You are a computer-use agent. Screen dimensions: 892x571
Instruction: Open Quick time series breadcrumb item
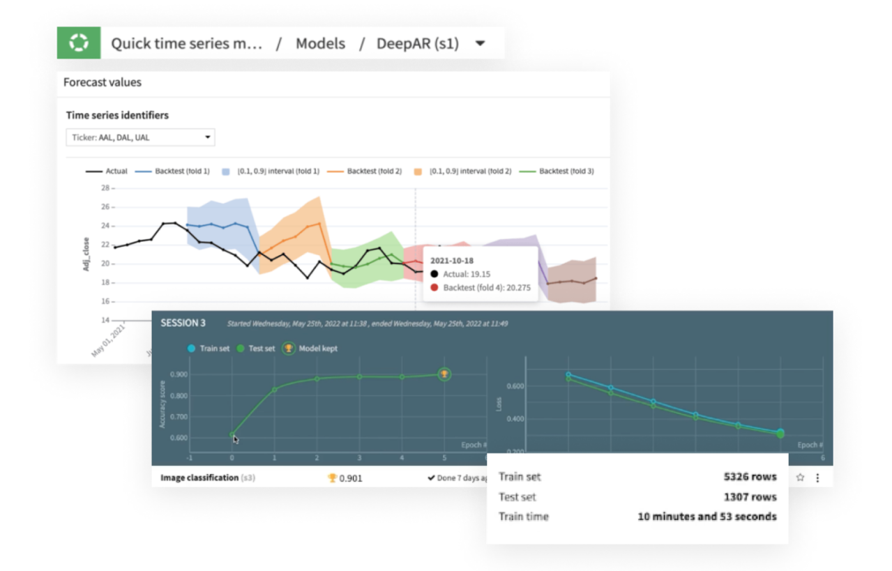187,44
